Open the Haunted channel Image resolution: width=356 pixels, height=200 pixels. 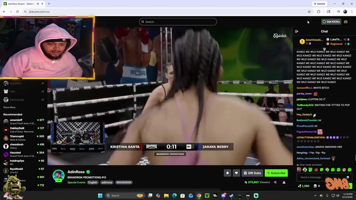(24, 154)
